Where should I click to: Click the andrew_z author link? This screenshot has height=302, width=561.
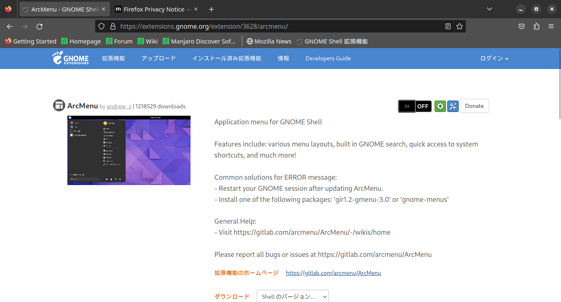pos(119,107)
